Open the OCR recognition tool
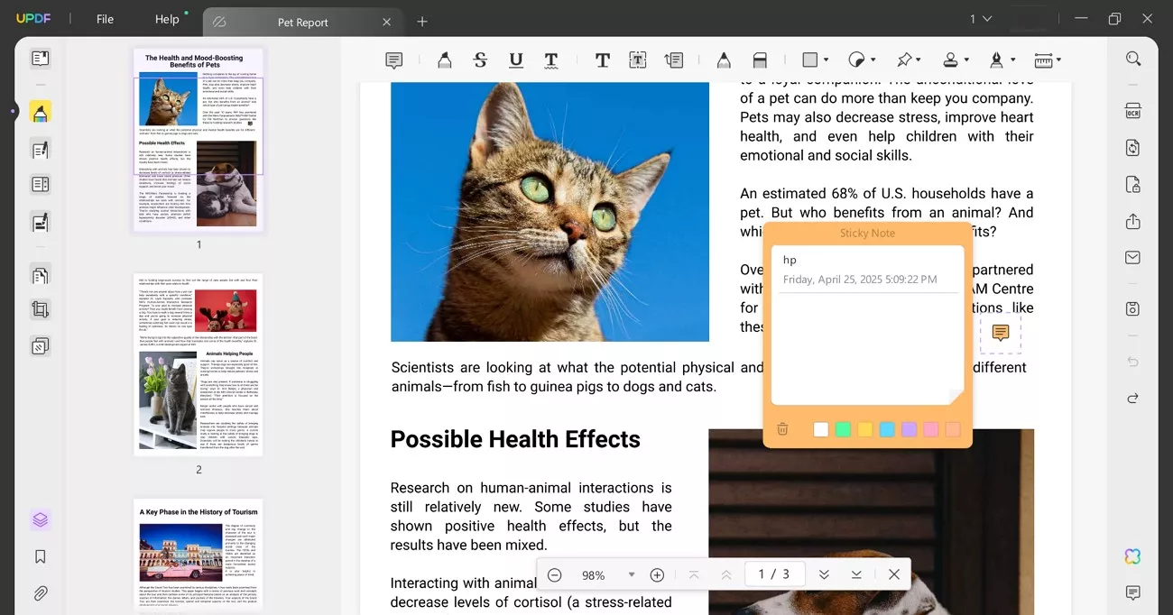Viewport: 1173px width, 615px height. click(1133, 111)
